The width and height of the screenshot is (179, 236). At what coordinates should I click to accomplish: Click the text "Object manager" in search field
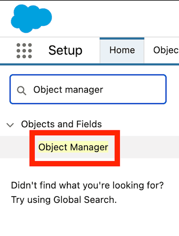[68, 90]
